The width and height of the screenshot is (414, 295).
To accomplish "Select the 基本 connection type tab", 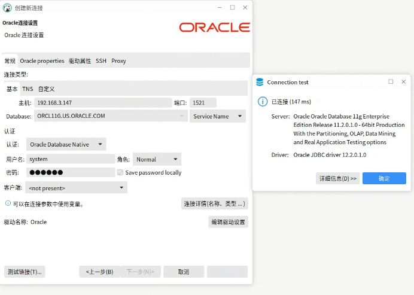I will tap(12, 89).
